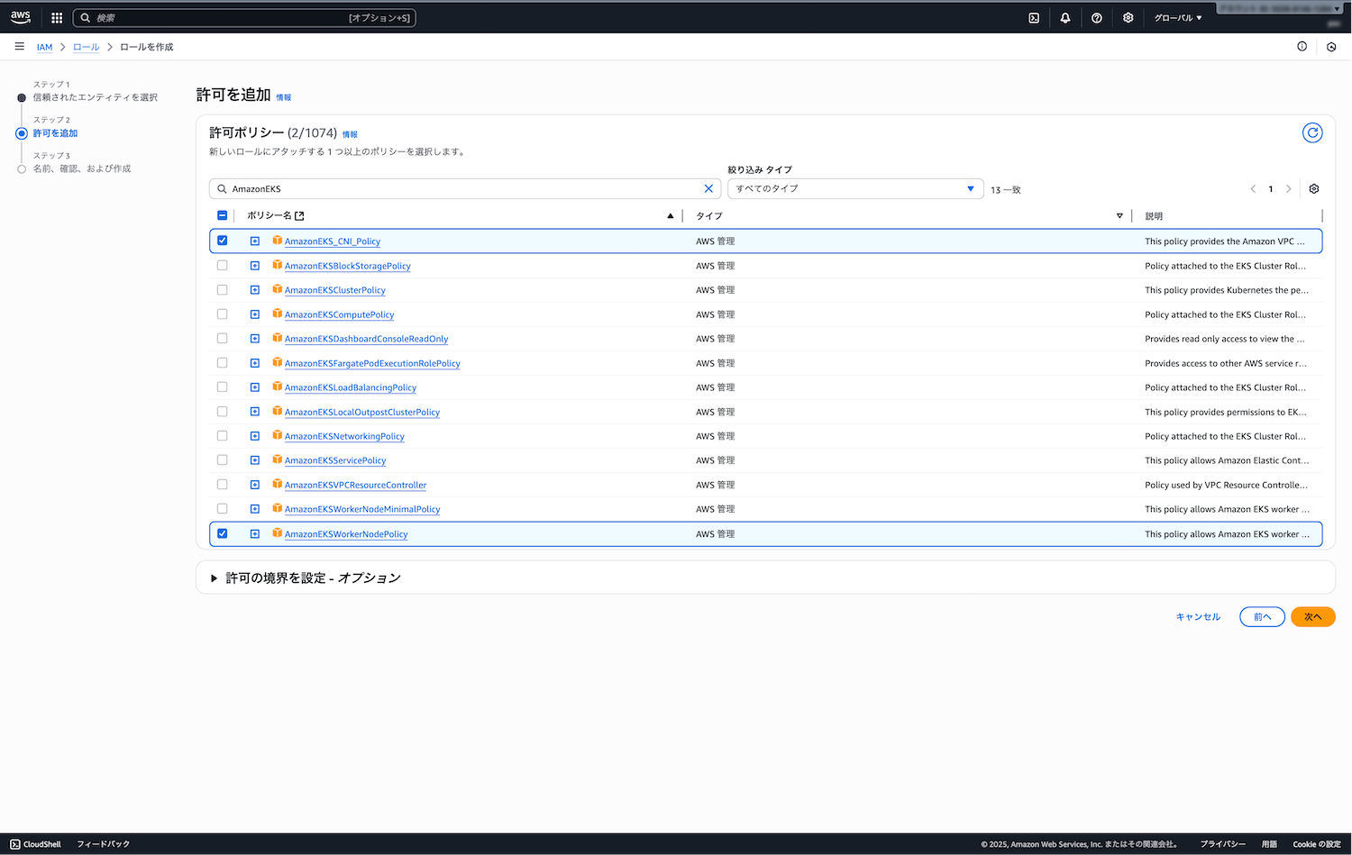This screenshot has height=855, width=1352.
Task: Open the table preferences gear icon
Action: (1314, 189)
